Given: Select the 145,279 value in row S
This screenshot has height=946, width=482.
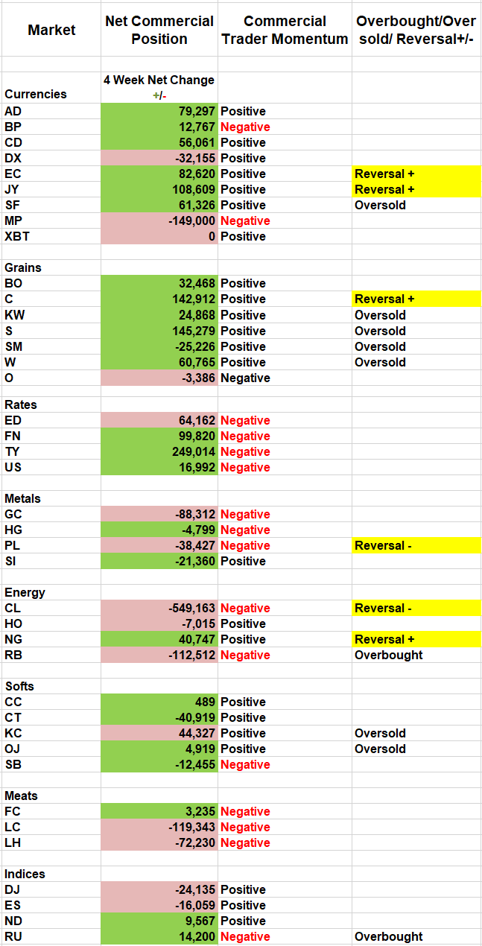Looking at the screenshot, I should 159,331.
